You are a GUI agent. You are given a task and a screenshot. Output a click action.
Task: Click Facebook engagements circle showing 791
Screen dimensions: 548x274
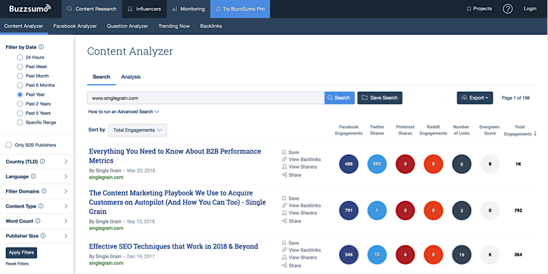coord(349,211)
